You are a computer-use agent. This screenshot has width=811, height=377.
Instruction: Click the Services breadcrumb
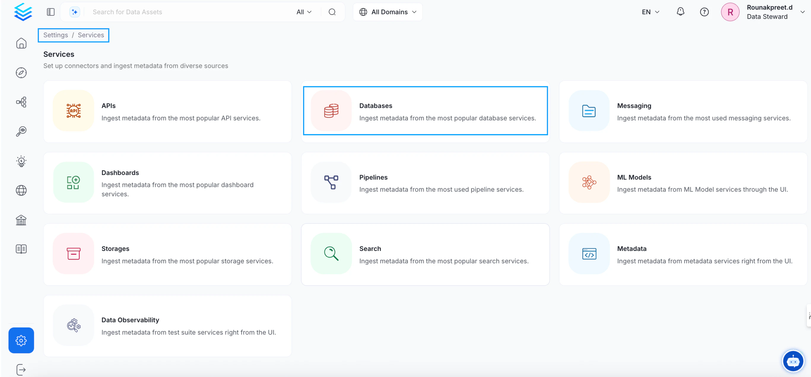pyautogui.click(x=91, y=35)
